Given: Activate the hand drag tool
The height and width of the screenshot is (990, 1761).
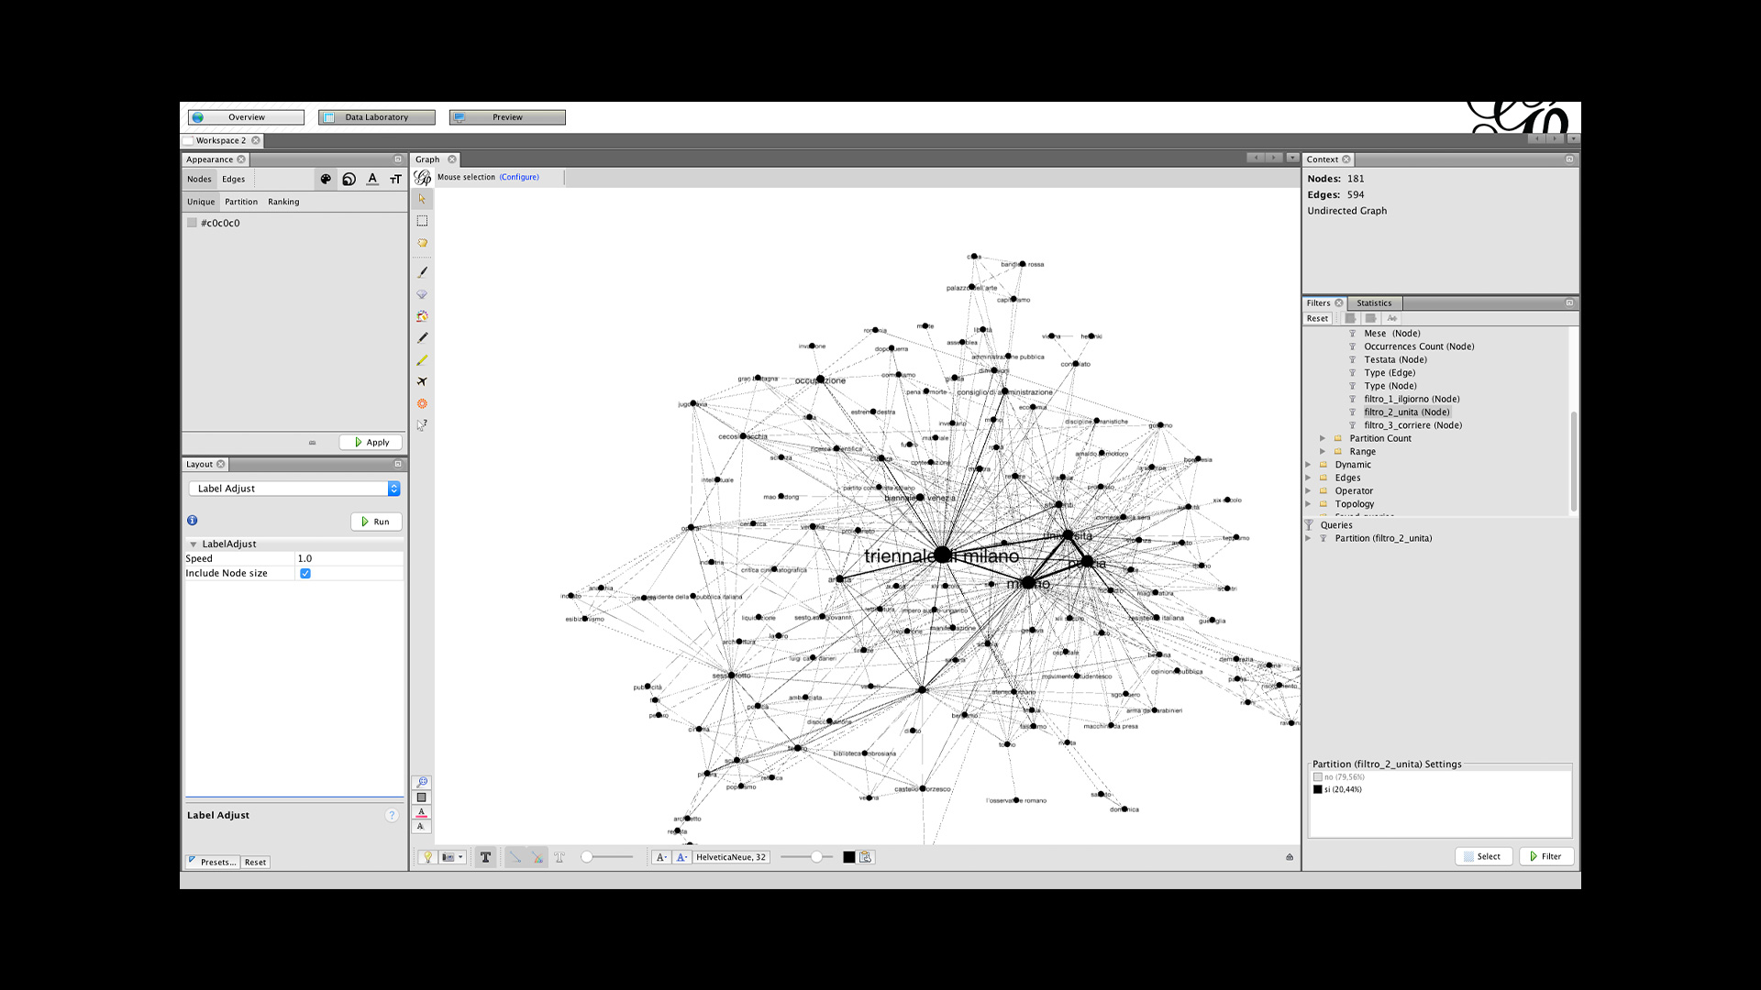Looking at the screenshot, I should (x=422, y=243).
